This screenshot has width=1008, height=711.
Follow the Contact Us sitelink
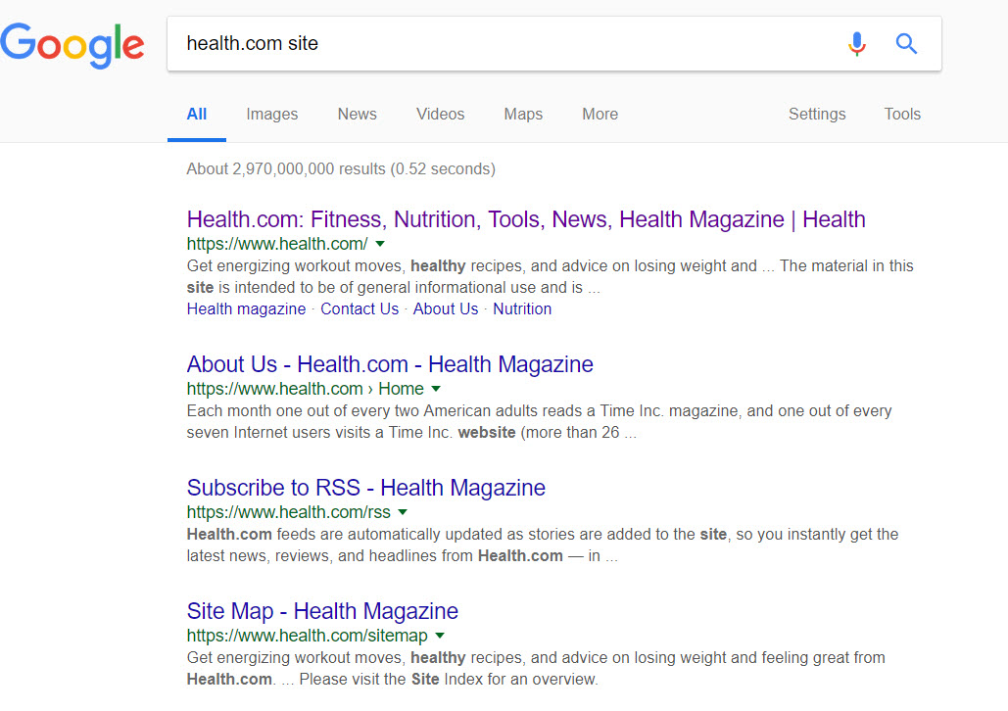[360, 308]
